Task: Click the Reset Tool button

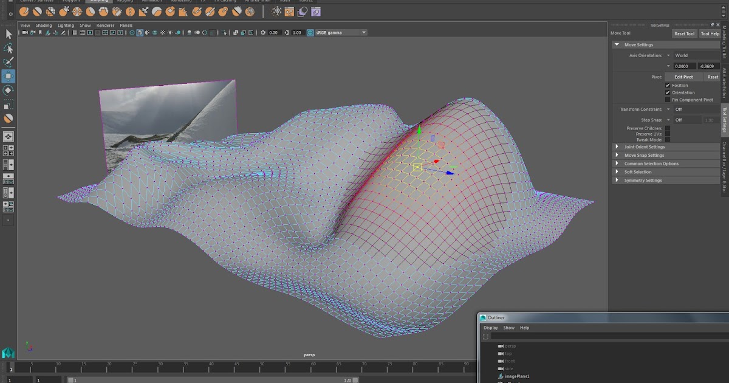Action: 684,33
